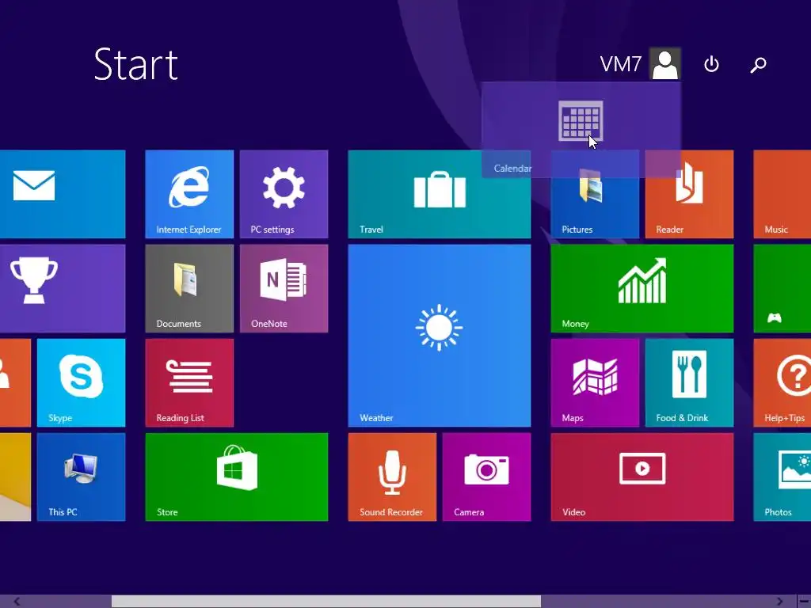Open the Documents tile
Screen dimensions: 811x608
[189, 288]
